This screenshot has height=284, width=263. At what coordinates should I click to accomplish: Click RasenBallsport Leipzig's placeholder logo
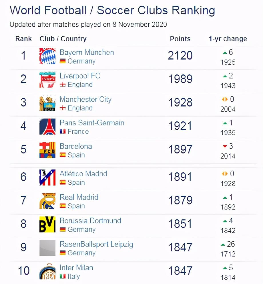(x=47, y=248)
